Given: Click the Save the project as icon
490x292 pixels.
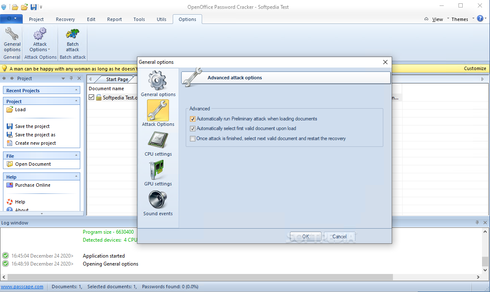Looking at the screenshot, I should 10,135.
